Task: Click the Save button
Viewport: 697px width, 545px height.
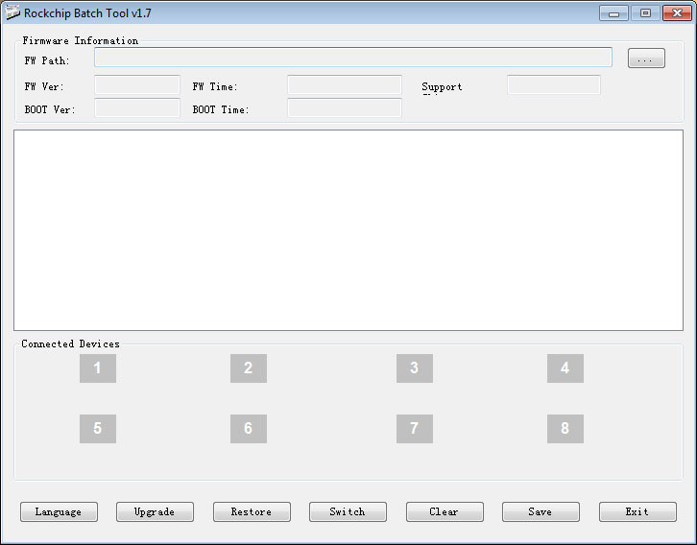Action: [541, 511]
